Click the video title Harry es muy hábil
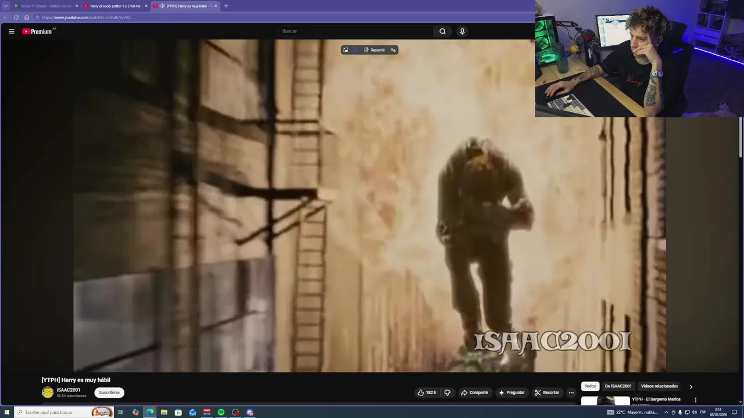The height and width of the screenshot is (418, 744). pyautogui.click(x=76, y=380)
